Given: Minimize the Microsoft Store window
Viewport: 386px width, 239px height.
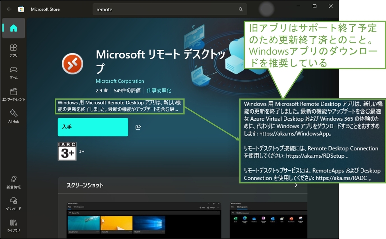Looking at the screenshot, I should pos(298,6).
